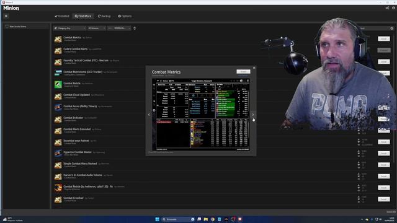The width and height of the screenshot is (397, 223).
Task: Install Hyperion Combat Master addon
Action: click(383, 153)
